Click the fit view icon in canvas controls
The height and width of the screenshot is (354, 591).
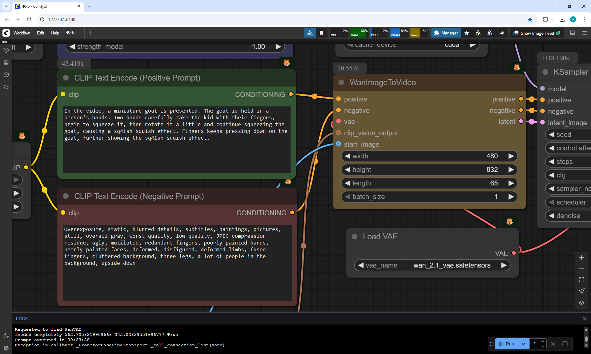[x=581, y=280]
